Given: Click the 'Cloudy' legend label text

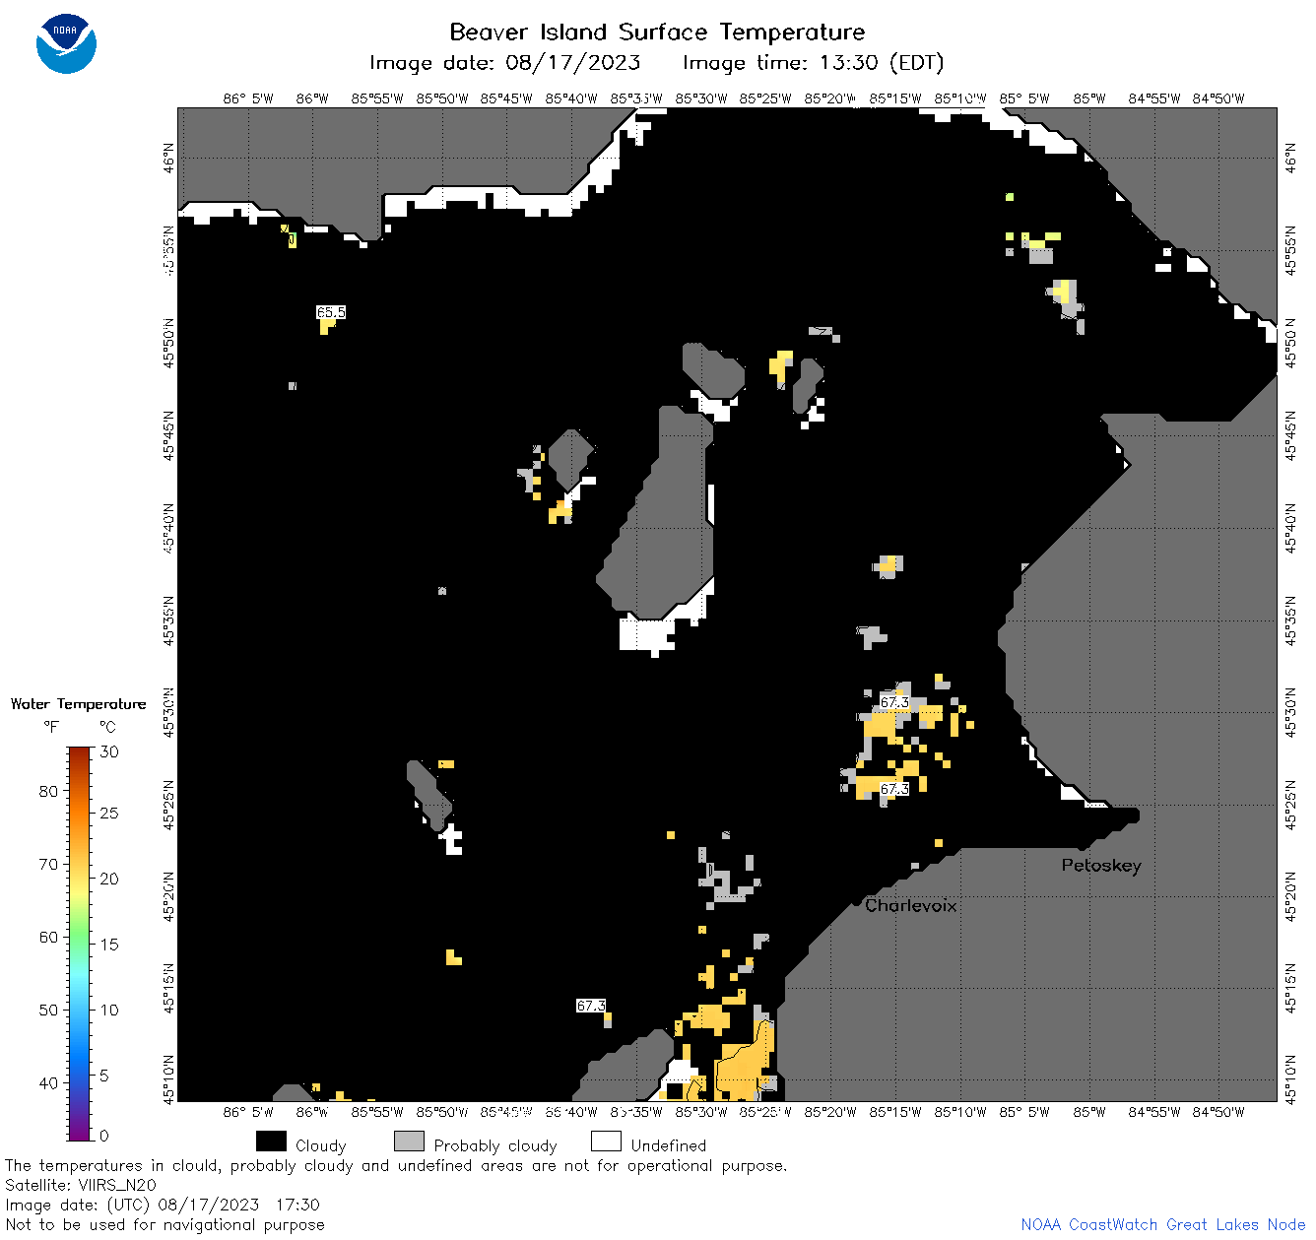Looking at the screenshot, I should coord(321,1145).
